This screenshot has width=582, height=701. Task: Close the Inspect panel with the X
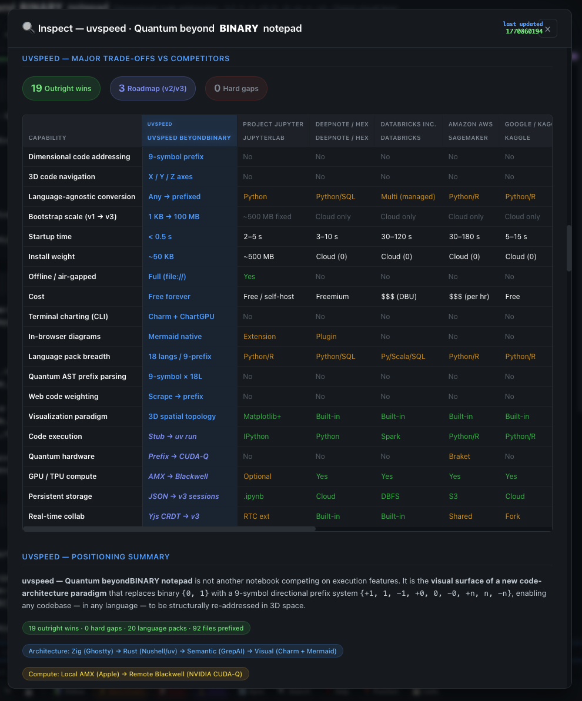click(x=547, y=28)
